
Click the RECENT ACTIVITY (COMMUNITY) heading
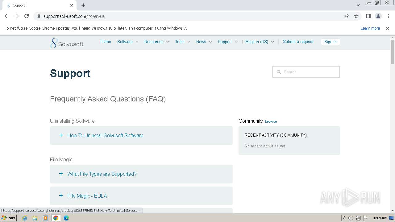click(x=276, y=135)
